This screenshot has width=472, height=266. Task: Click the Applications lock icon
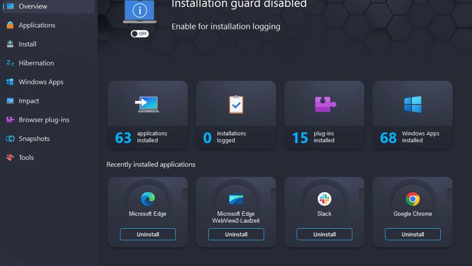tap(10, 25)
